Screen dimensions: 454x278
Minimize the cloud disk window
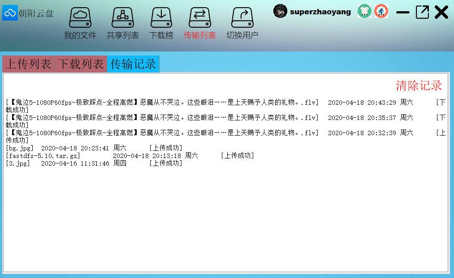[403, 13]
